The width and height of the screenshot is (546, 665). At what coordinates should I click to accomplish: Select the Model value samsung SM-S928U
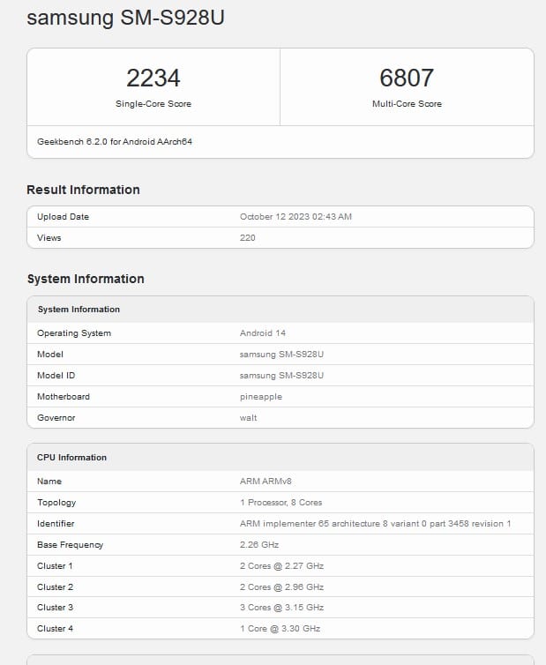(281, 355)
